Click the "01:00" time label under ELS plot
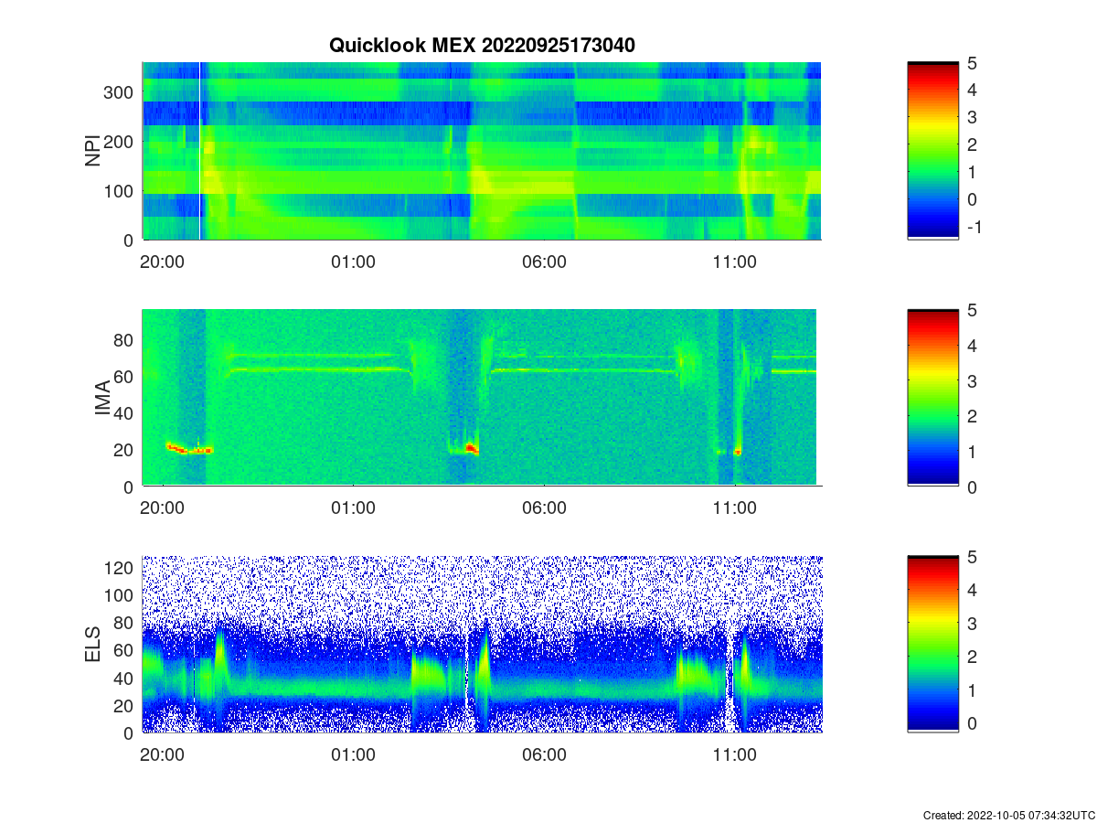The image size is (1097, 823). pyautogui.click(x=353, y=754)
